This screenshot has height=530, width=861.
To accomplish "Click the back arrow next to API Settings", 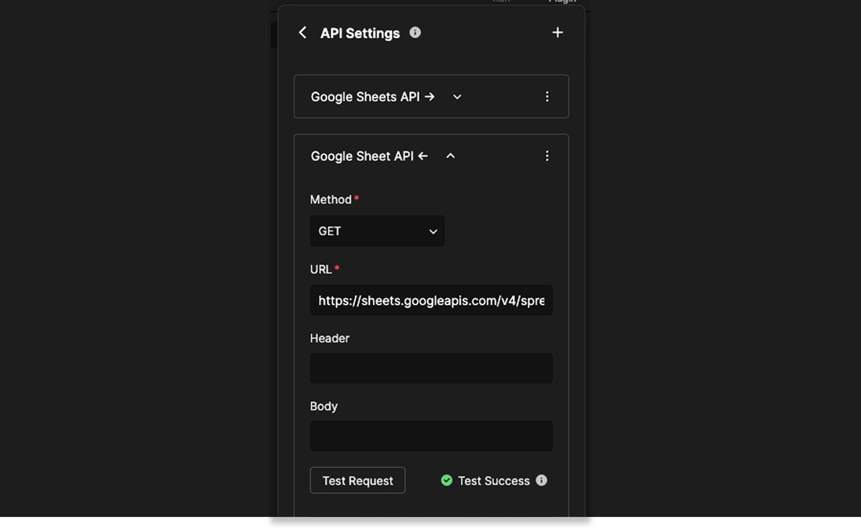I will tap(302, 33).
